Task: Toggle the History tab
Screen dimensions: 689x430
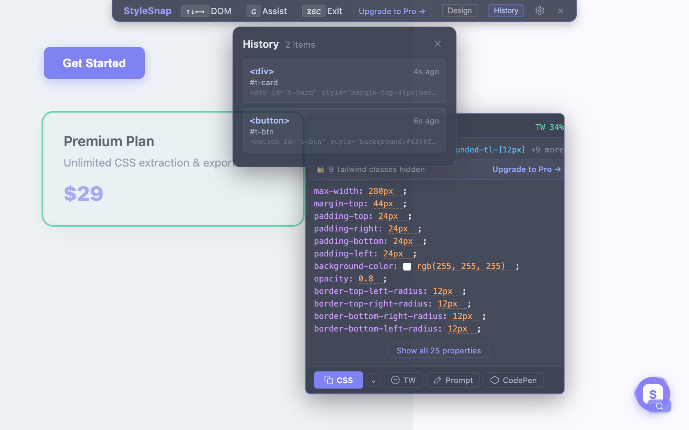Action: click(x=506, y=11)
